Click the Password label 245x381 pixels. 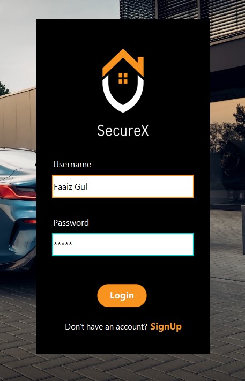coord(71,223)
